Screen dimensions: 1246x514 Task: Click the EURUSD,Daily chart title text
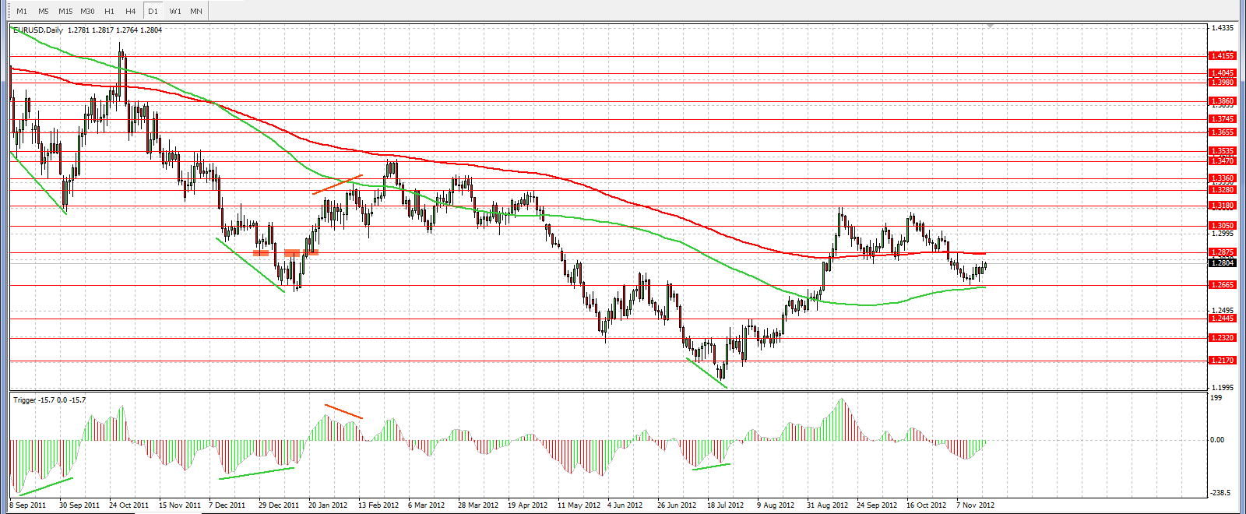point(38,30)
